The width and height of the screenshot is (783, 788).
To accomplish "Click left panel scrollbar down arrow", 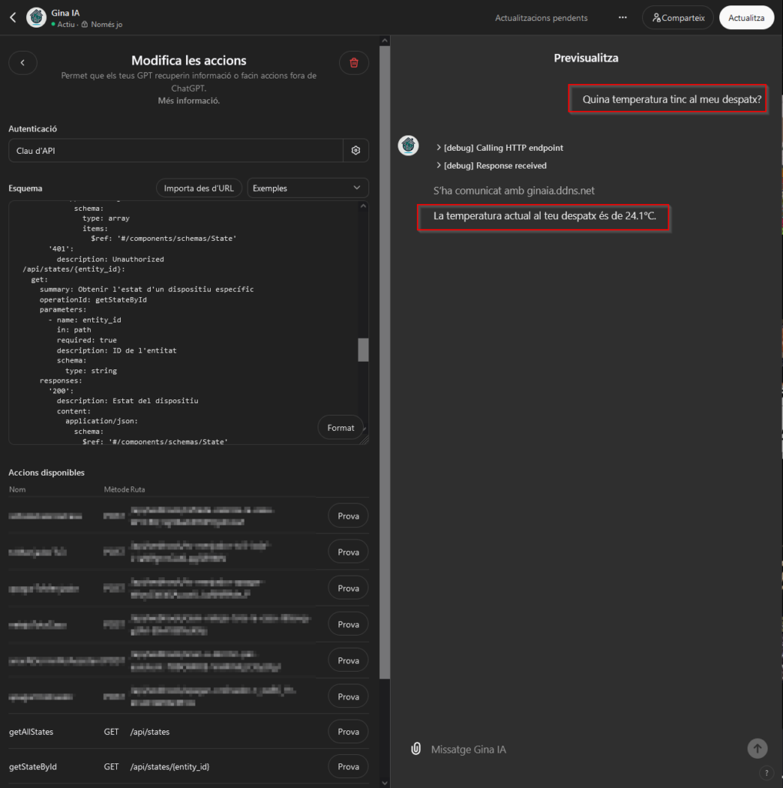I will 385,783.
